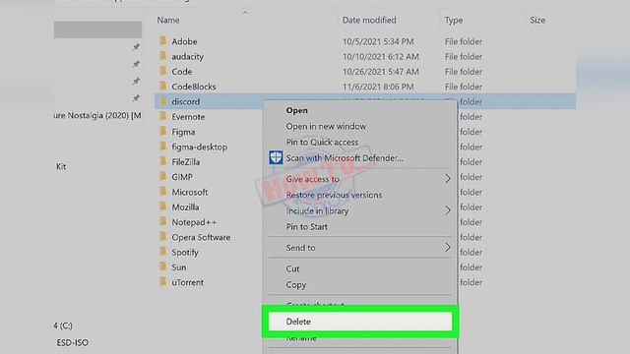The width and height of the screenshot is (630, 354).
Task: Sort by the Name column header
Action: coord(168,20)
